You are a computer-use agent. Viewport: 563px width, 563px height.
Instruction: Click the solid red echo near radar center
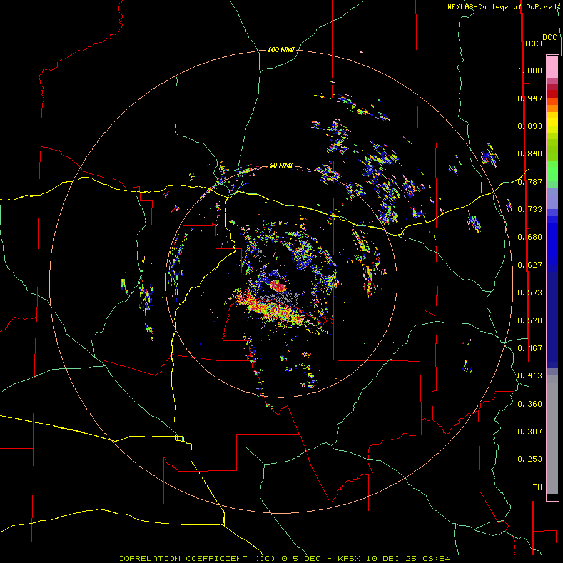(x=277, y=286)
